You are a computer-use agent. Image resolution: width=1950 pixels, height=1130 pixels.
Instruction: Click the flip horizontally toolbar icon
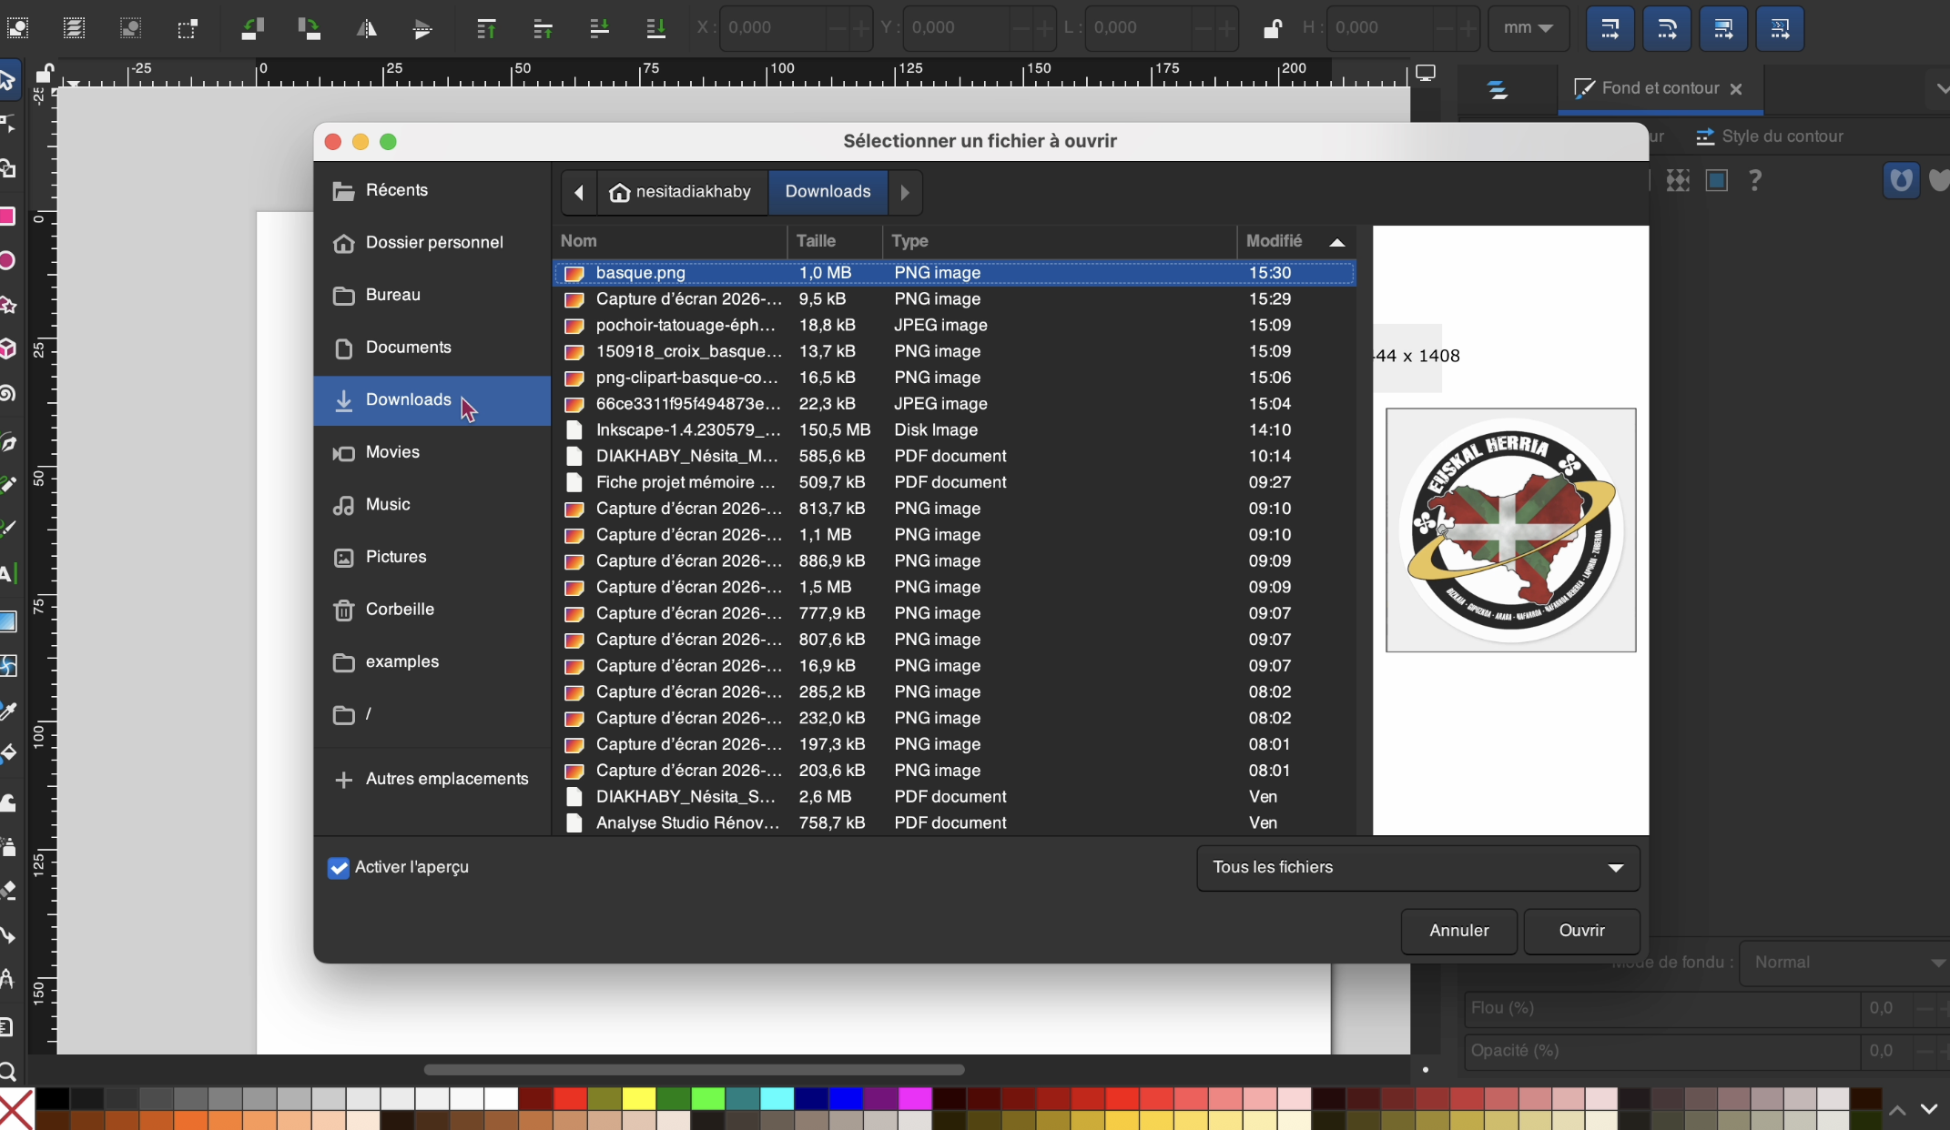click(366, 29)
